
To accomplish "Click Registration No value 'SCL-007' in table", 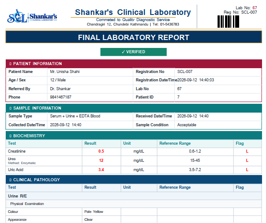I will click(x=185, y=72).
